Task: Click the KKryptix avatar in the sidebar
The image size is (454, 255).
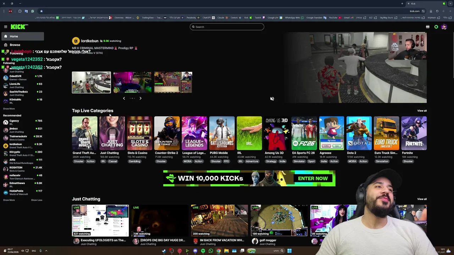Action: point(6,153)
